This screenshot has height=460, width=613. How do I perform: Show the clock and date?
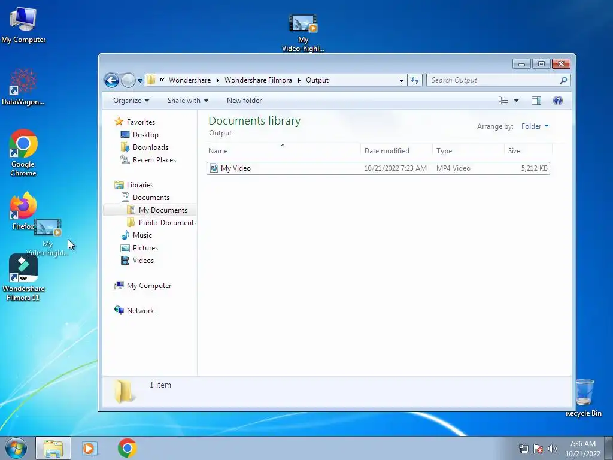pyautogui.click(x=582, y=449)
